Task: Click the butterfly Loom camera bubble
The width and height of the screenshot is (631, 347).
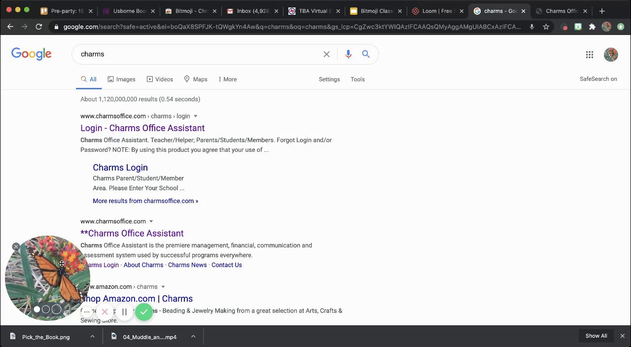Action: (47, 278)
